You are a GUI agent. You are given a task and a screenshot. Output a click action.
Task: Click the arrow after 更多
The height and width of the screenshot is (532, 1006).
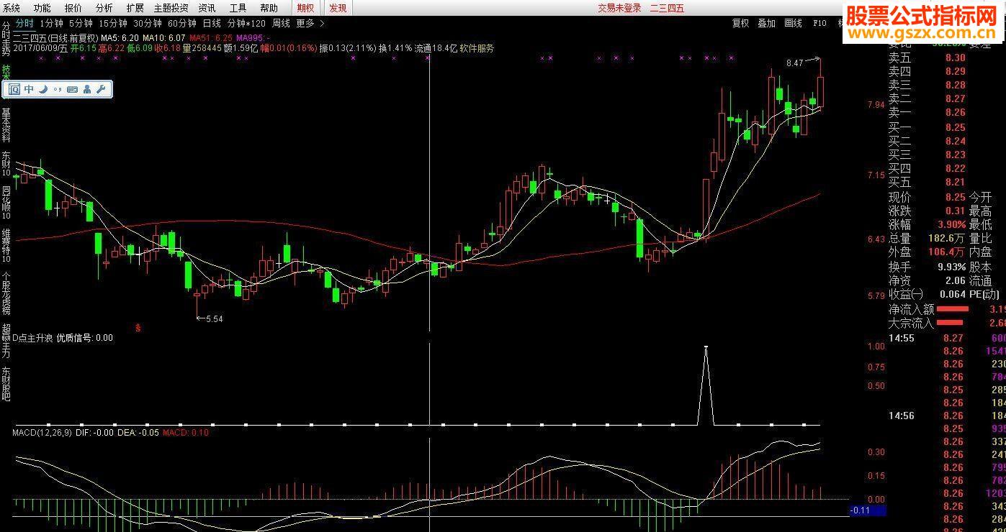(x=322, y=23)
